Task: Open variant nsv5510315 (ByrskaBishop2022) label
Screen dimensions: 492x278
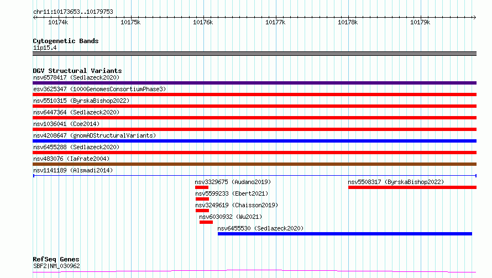Action: (x=81, y=101)
